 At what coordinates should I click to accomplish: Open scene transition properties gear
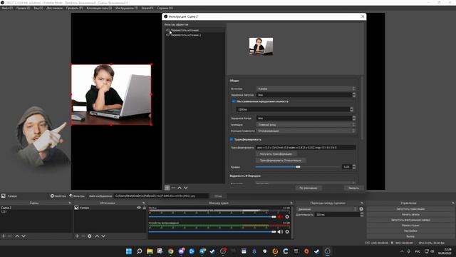pos(361,209)
